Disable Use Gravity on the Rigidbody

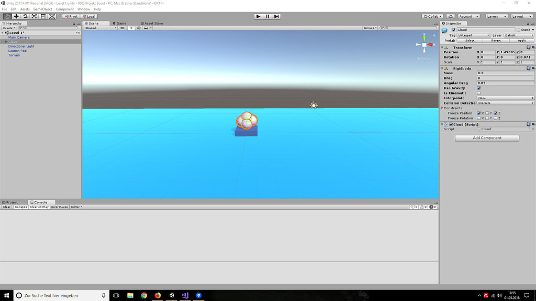coord(479,88)
